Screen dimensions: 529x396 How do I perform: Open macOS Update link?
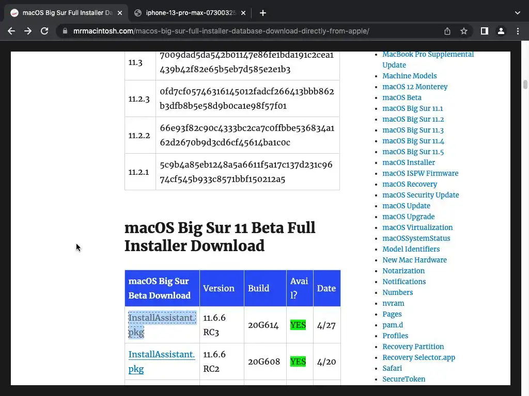click(x=406, y=206)
